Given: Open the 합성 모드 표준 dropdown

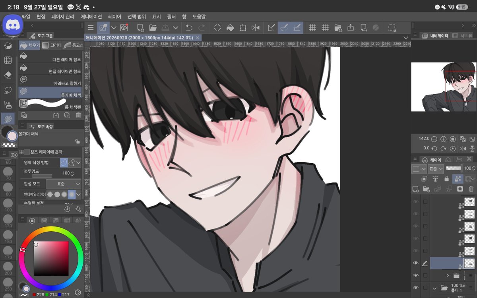Looking at the screenshot, I should 64,184.
